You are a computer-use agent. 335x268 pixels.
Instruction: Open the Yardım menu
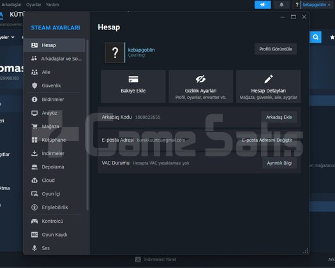(52, 4)
